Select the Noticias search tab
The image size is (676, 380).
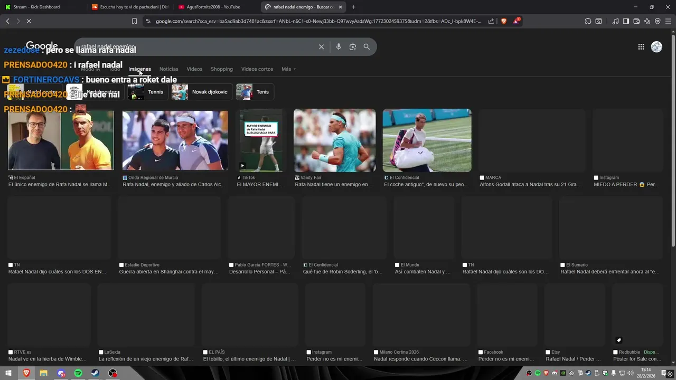click(169, 69)
